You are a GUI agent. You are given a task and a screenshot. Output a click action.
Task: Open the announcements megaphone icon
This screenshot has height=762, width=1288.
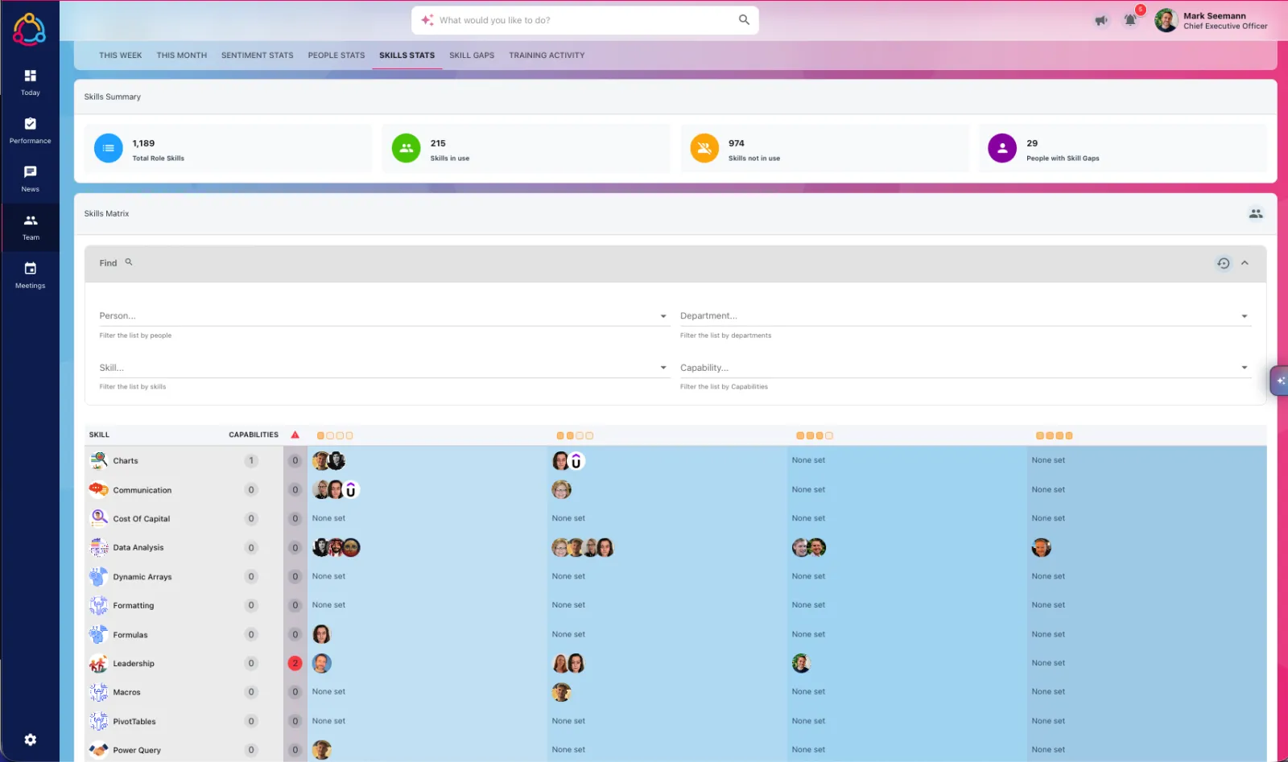(1100, 20)
